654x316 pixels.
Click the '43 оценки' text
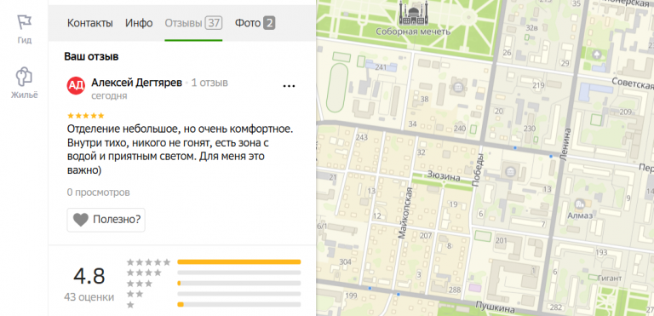pyautogui.click(x=89, y=297)
